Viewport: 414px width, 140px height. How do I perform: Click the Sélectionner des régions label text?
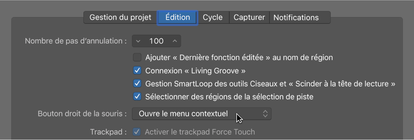229,97
